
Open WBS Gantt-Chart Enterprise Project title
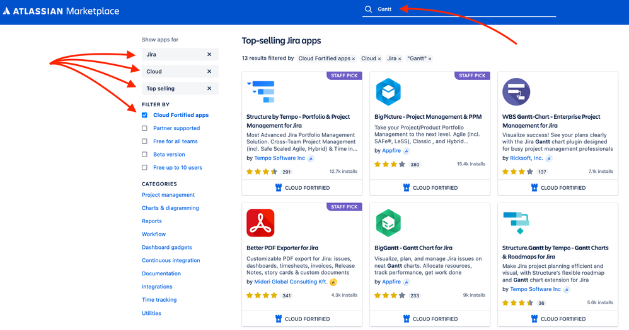[x=551, y=121]
